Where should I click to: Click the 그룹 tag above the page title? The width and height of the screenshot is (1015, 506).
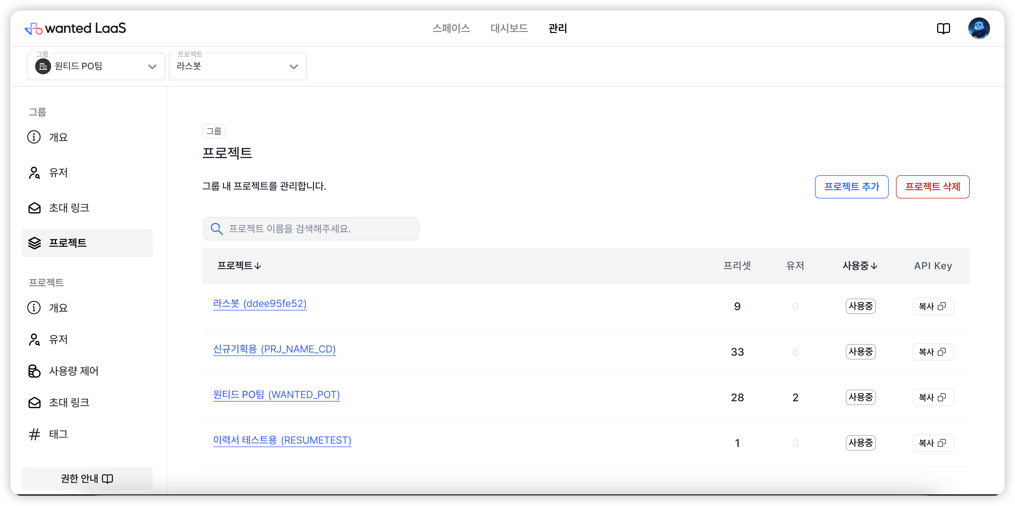pos(214,131)
